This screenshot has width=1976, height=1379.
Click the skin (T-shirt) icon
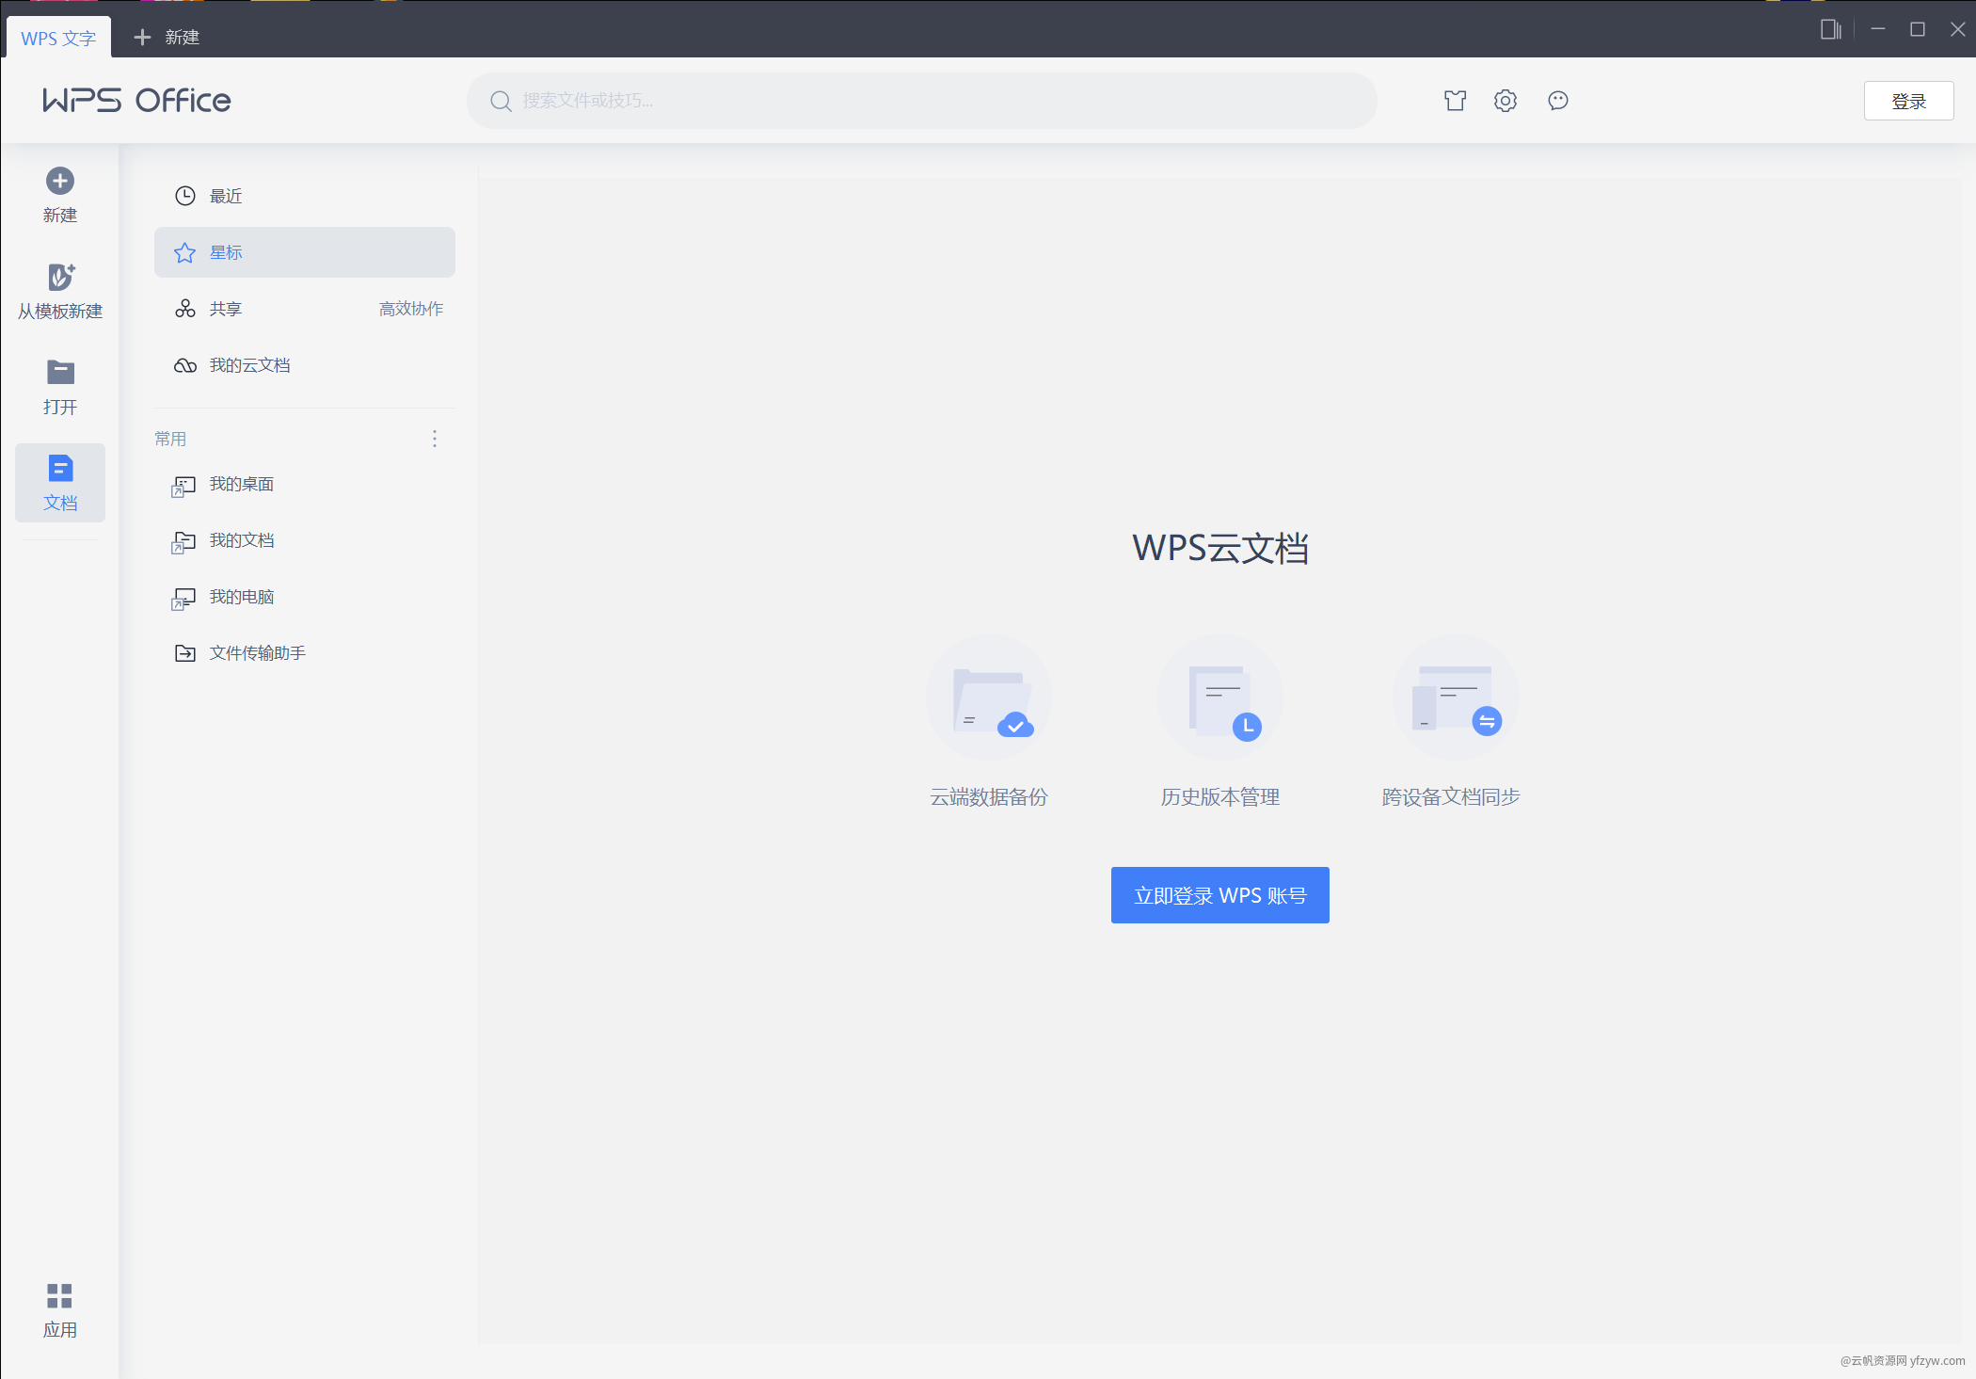[x=1455, y=101]
